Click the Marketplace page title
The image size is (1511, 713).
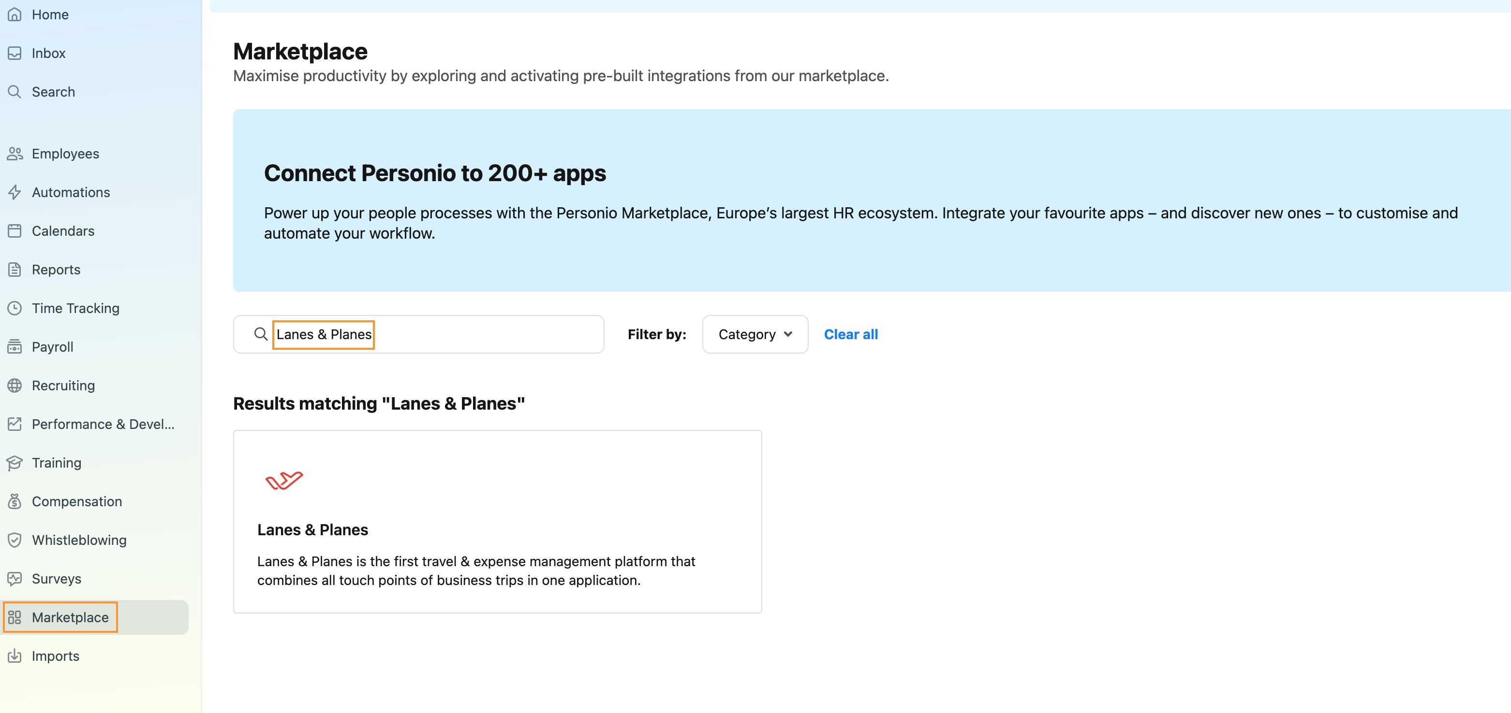pos(300,52)
